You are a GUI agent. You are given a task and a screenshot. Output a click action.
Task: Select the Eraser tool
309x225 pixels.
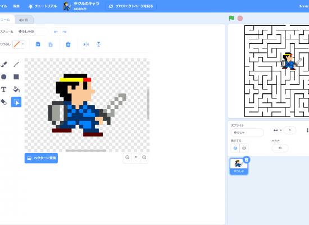coord(4,102)
